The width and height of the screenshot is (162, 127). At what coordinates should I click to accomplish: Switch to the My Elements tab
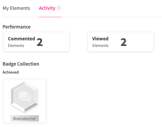16,8
